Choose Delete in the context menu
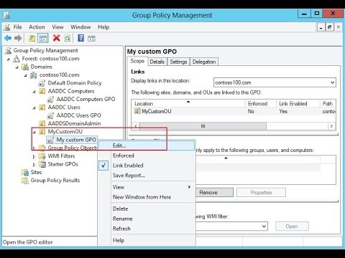 (146, 209)
